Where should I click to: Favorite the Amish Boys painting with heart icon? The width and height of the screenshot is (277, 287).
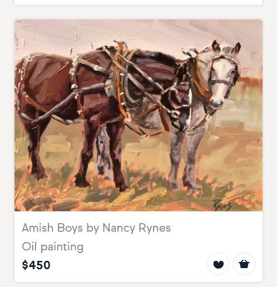pos(218,264)
